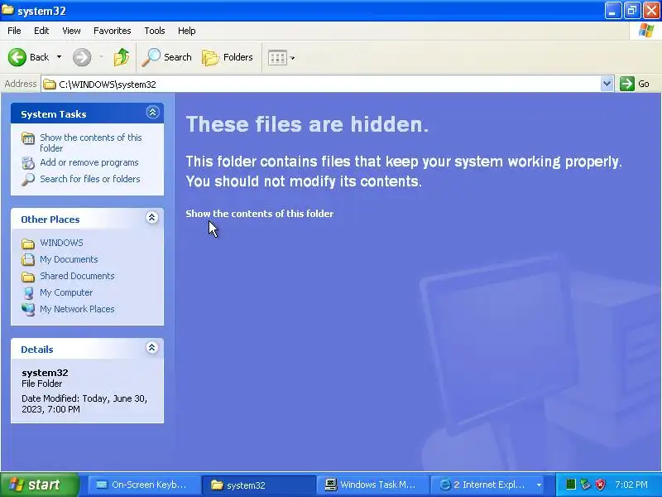Image resolution: width=662 pixels, height=497 pixels.
Task: Collapse the Other Places panel
Action: click(x=152, y=218)
